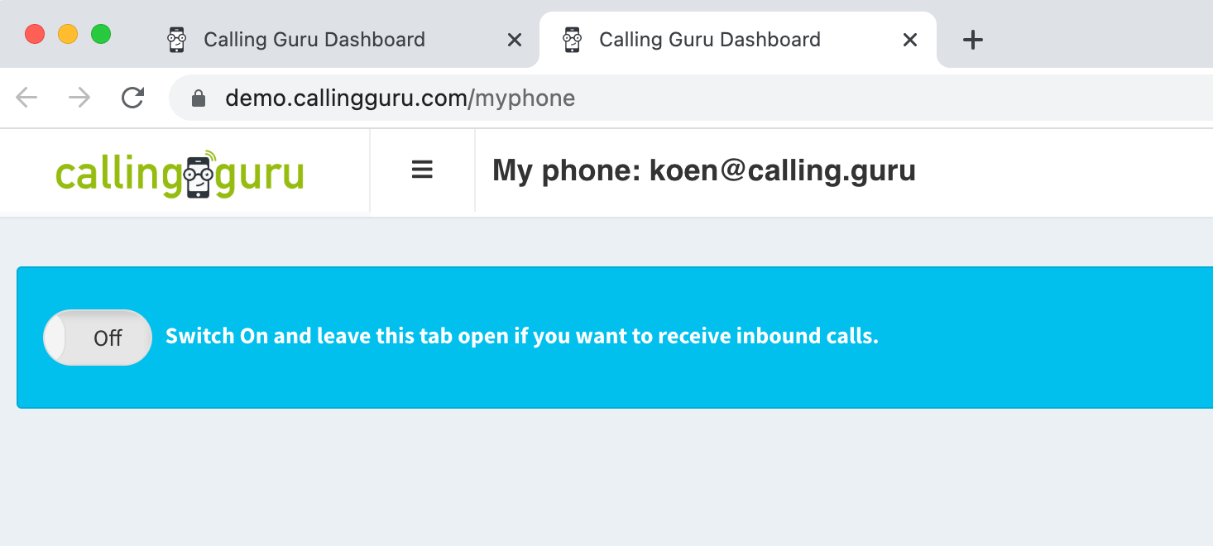Click the Switch On banner message text
Viewport: 1213px width, 546px height.
click(522, 337)
